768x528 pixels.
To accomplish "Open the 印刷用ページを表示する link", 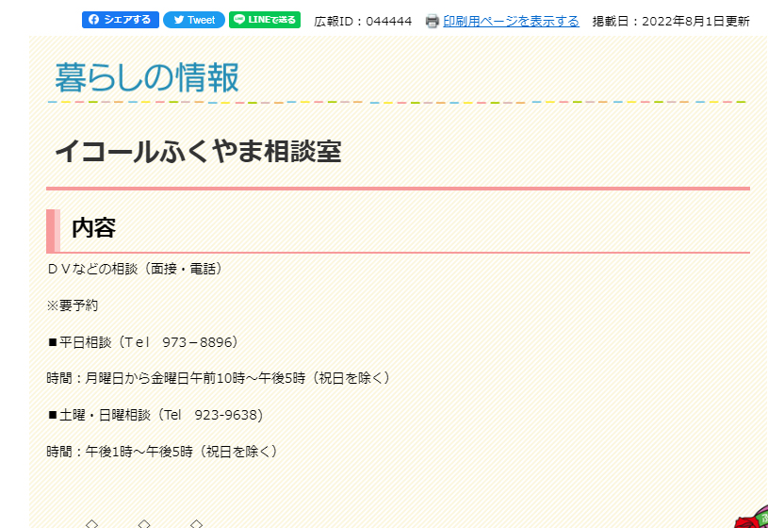I will coord(511,21).
